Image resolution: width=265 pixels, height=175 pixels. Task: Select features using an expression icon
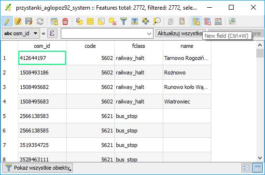coord(79,21)
